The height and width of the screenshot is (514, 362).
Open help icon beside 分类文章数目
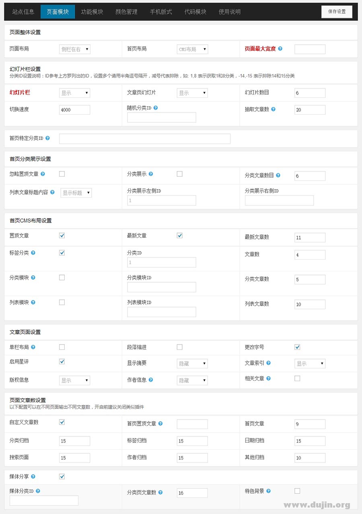278,175
